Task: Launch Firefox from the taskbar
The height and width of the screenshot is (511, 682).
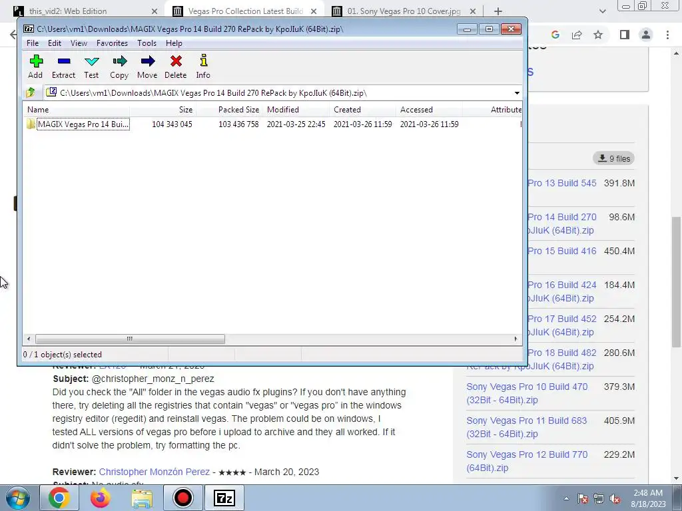Action: (x=100, y=498)
